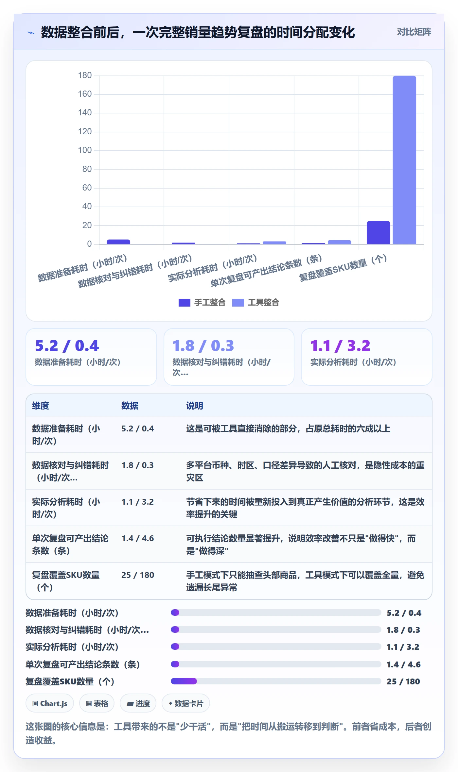The width and height of the screenshot is (458, 772).
Task: Click the 数据卡片 tag chip
Action: 186,703
